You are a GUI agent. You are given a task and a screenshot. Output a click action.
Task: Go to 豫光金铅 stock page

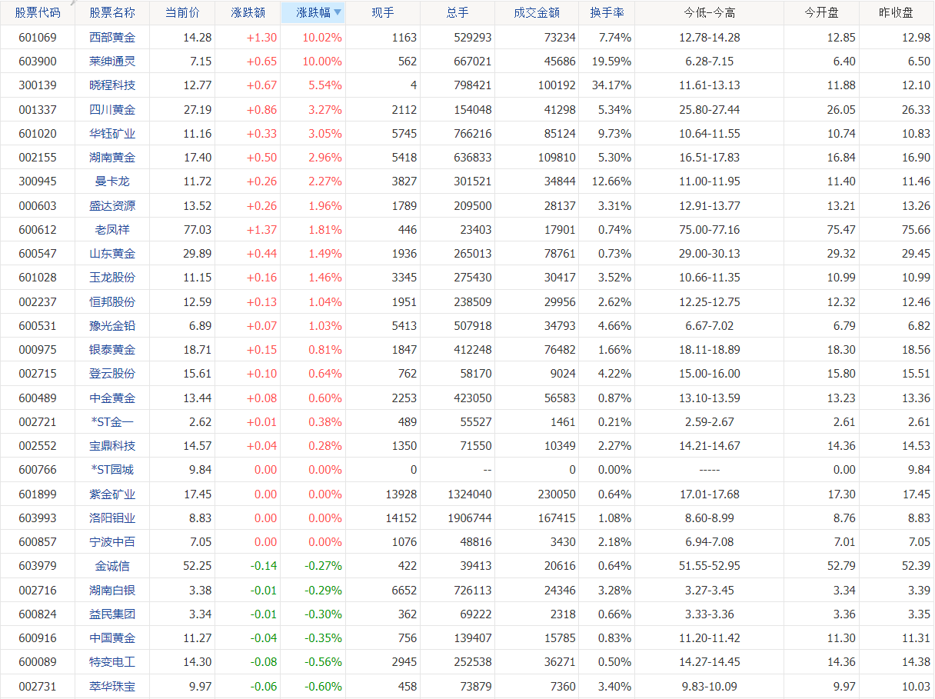[x=112, y=325]
